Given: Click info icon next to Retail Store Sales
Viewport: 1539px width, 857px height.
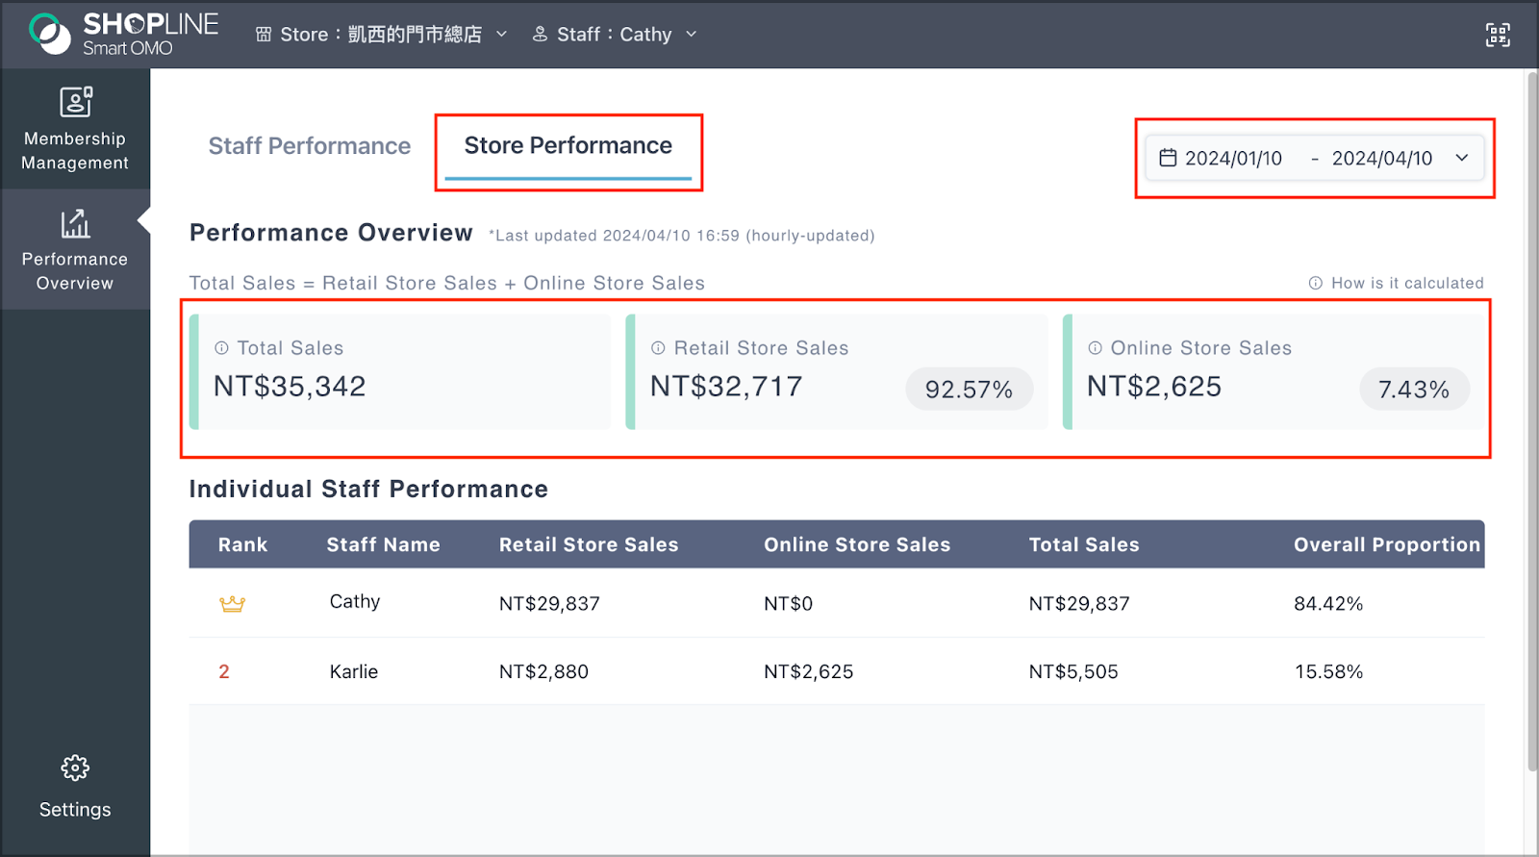Looking at the screenshot, I should click(658, 348).
